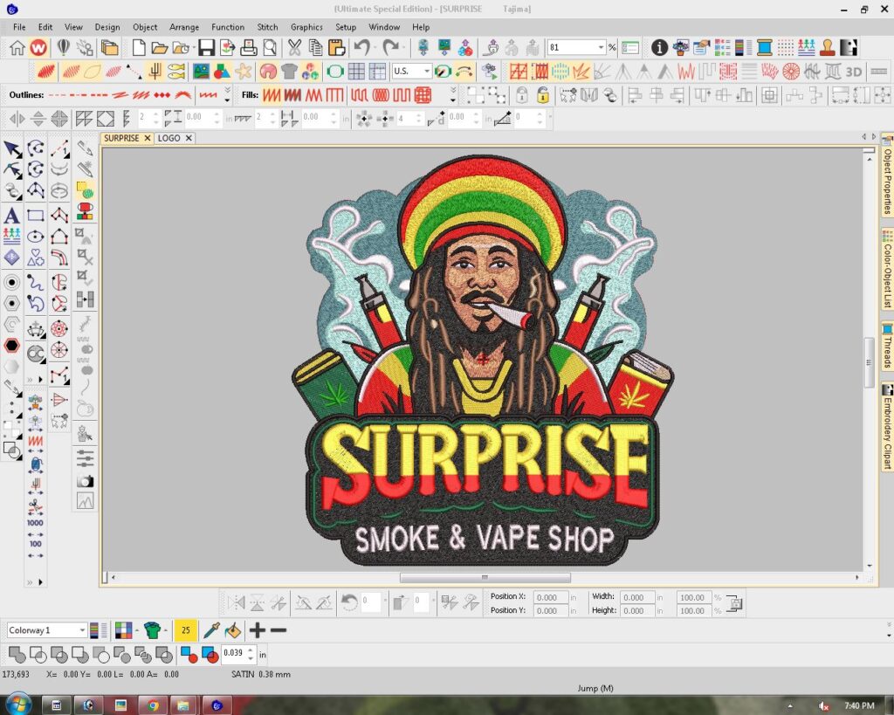This screenshot has height=715, width=894.
Task: Open the Threads side panel
Action: click(887, 347)
